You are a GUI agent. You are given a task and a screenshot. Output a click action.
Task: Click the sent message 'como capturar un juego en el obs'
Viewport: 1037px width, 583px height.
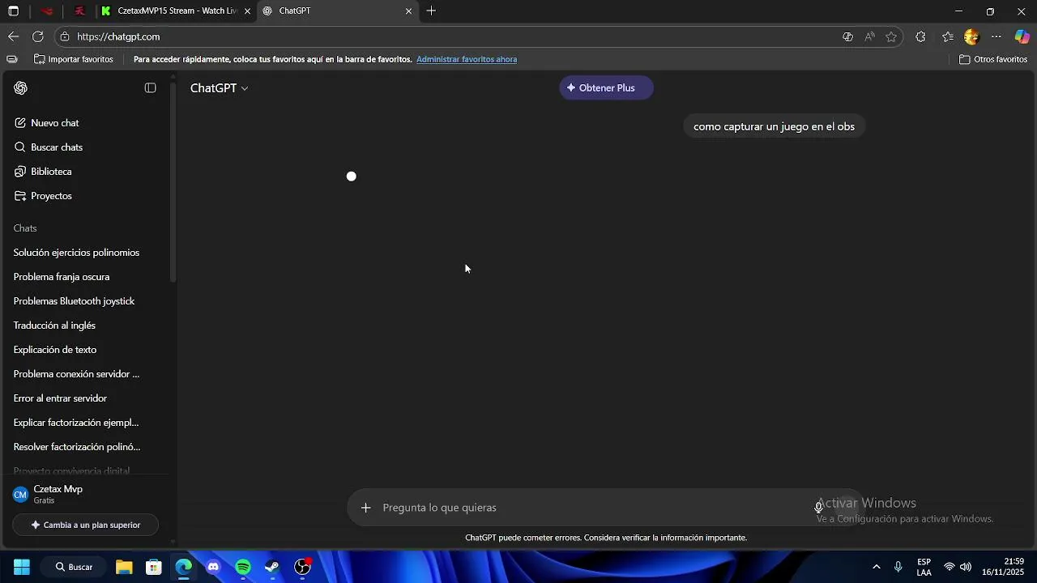point(774,126)
